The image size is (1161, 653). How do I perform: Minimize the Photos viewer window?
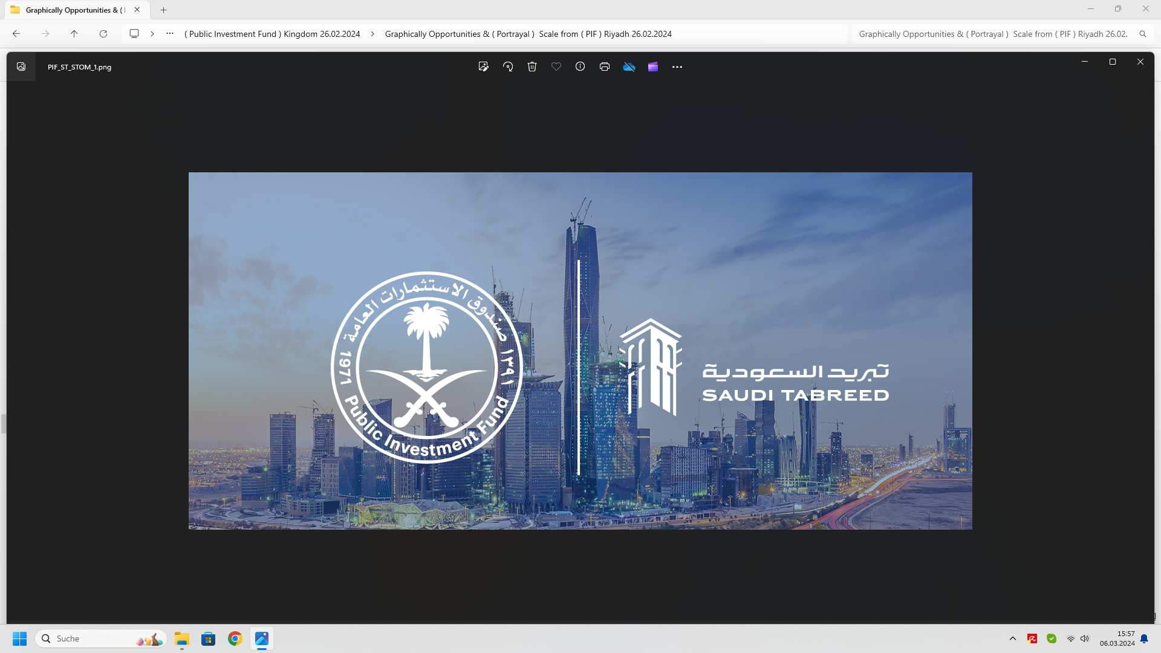pyautogui.click(x=1085, y=62)
